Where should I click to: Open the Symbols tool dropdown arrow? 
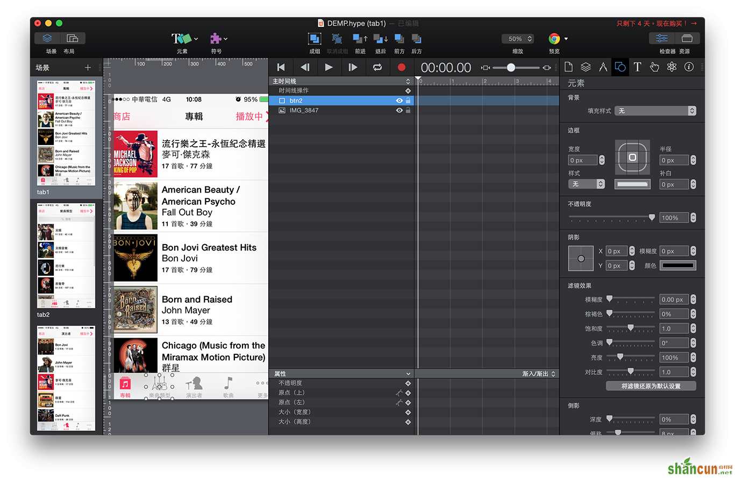225,39
